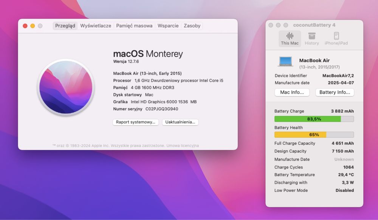The height and width of the screenshot is (220, 378).
Task: Open the Mac Info... button
Action: [292, 92]
